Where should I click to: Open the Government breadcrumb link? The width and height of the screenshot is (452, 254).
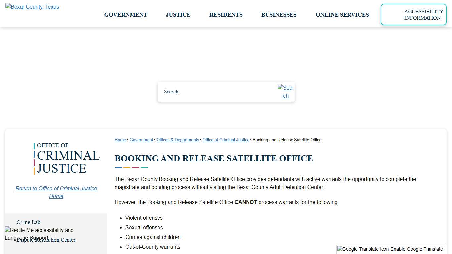pyautogui.click(x=141, y=140)
